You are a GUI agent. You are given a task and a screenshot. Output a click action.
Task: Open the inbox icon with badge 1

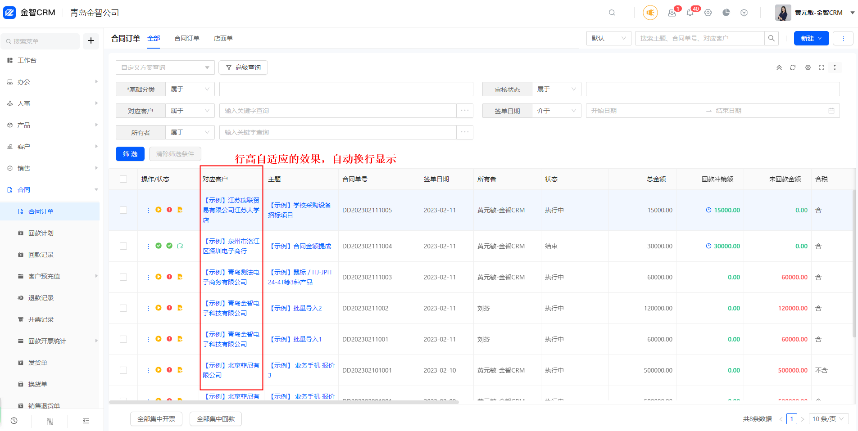coord(672,13)
